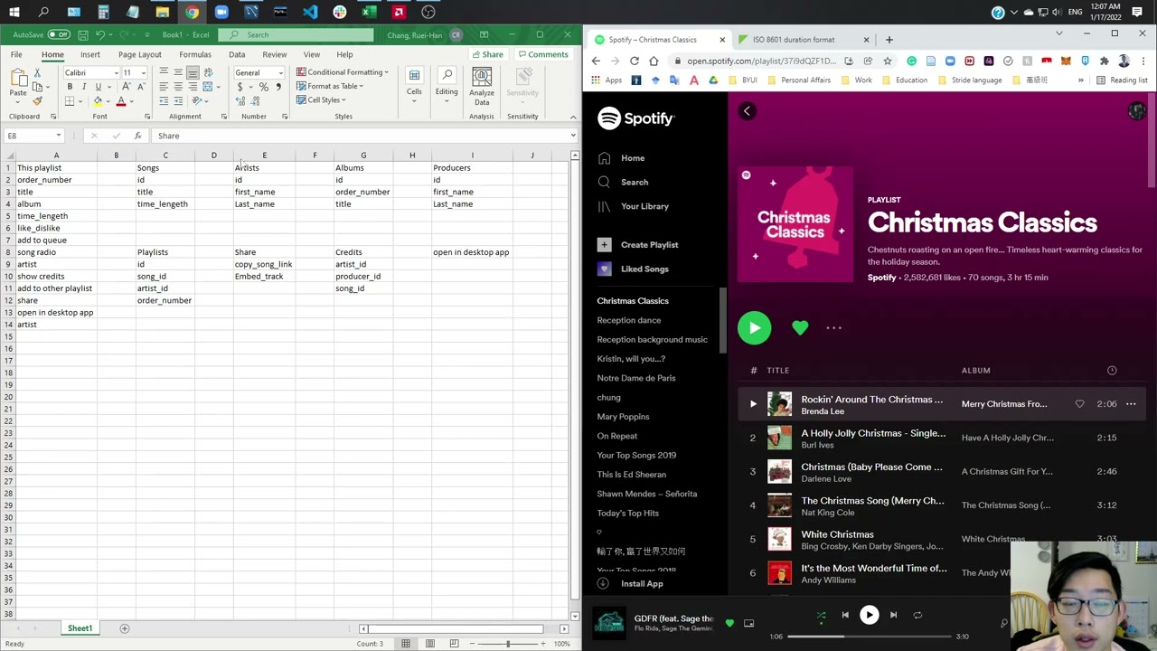
Task: Seek within the Spotify playback progress bar
Action: point(869,637)
